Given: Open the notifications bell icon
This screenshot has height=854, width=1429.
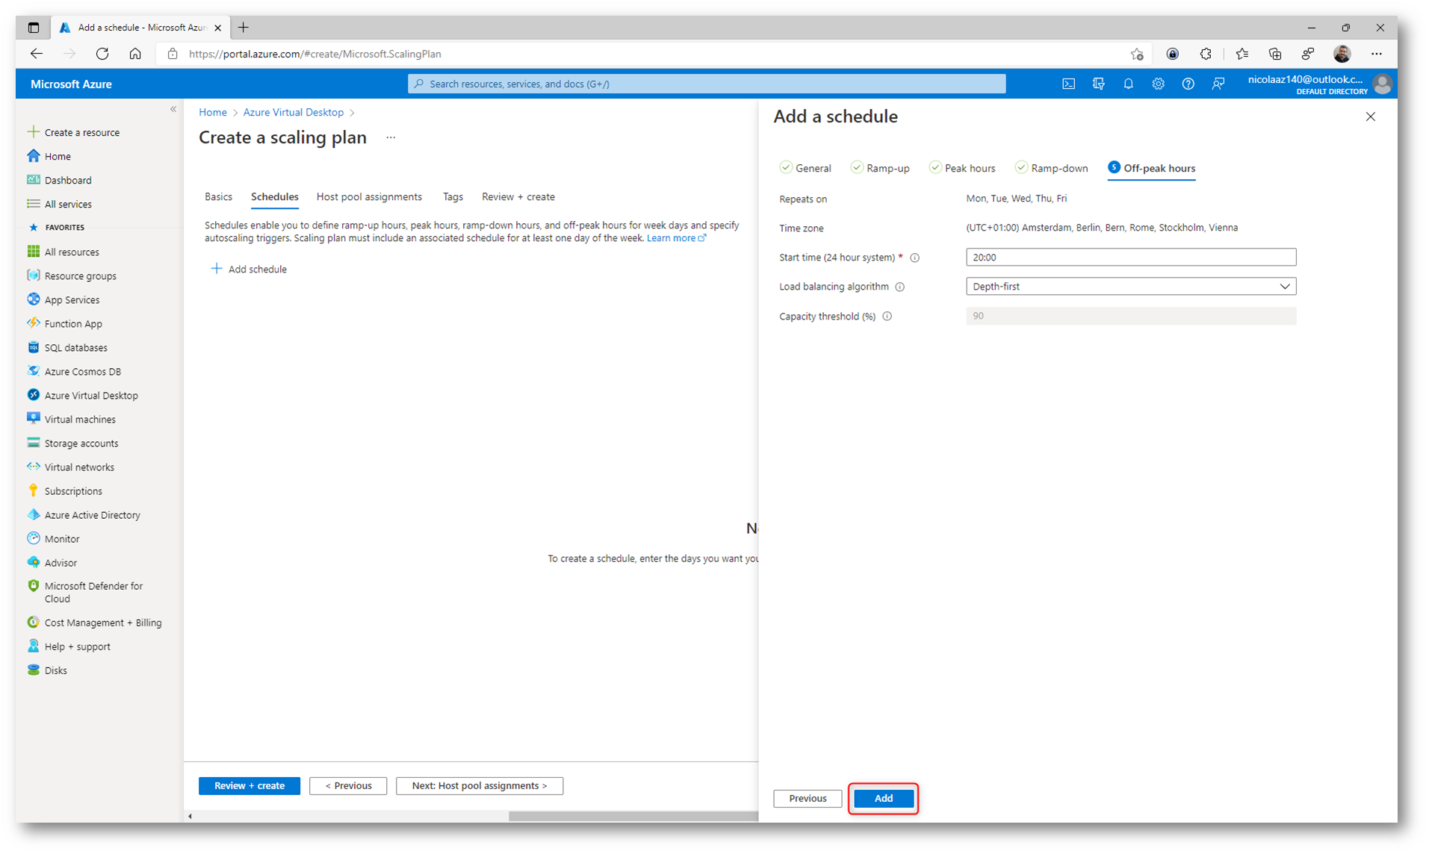Looking at the screenshot, I should [1128, 84].
